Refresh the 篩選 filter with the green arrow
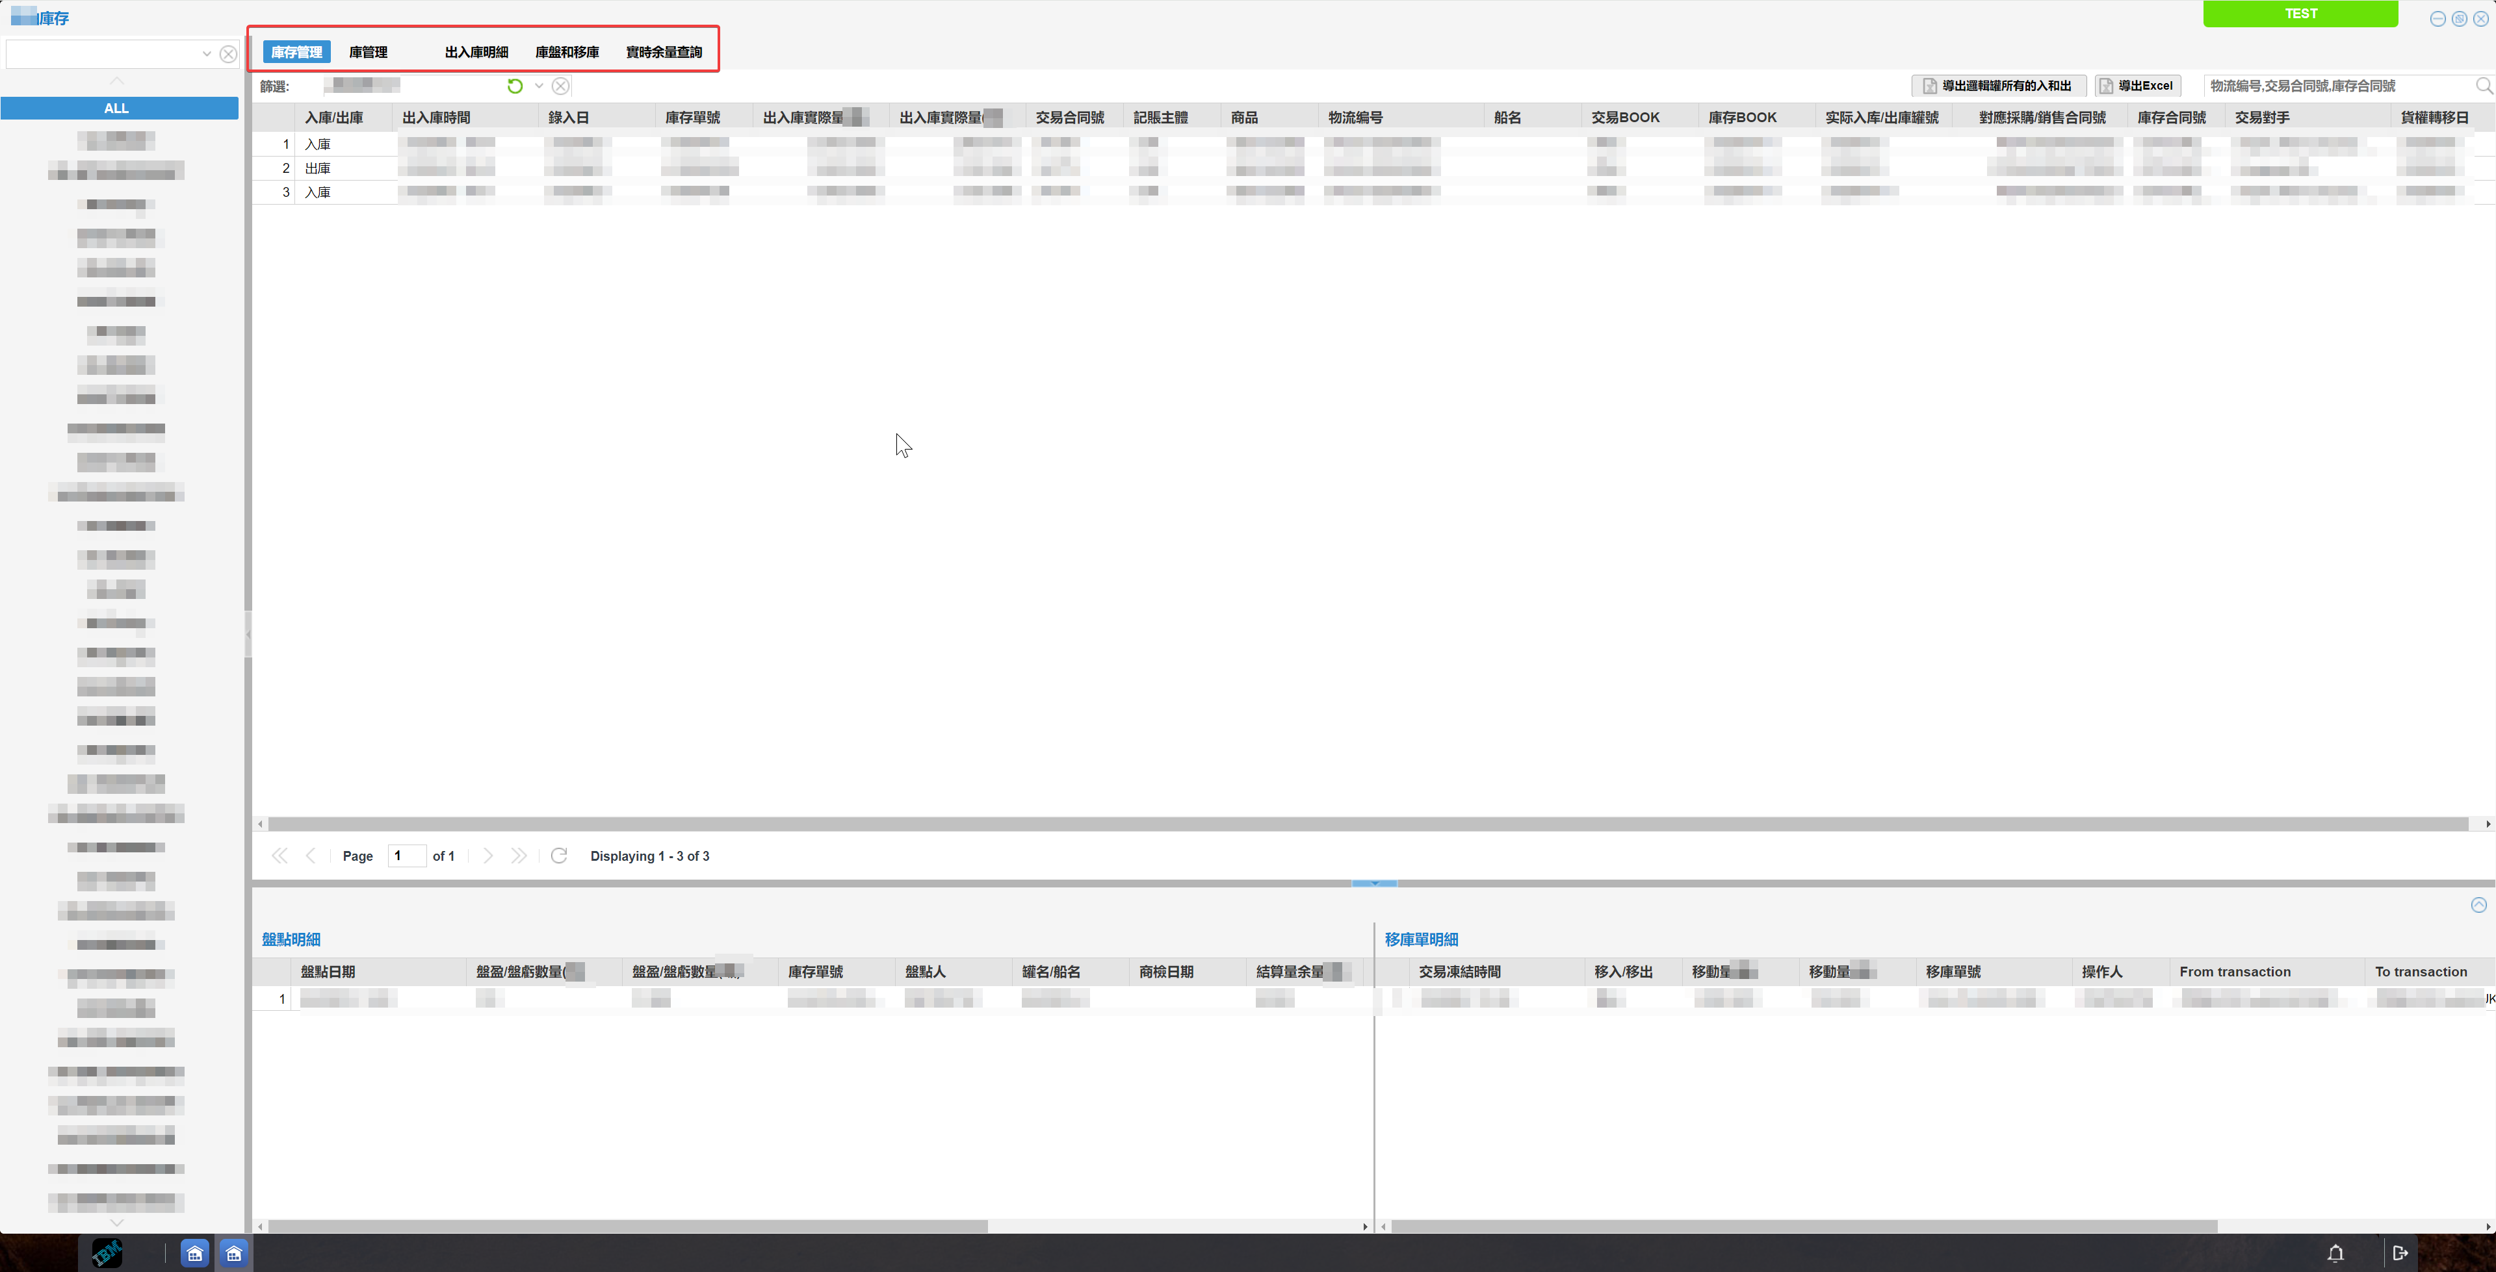2496x1272 pixels. 515,86
